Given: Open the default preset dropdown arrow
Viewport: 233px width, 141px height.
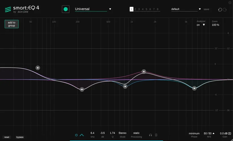Looking at the screenshot, I should click(x=200, y=9).
